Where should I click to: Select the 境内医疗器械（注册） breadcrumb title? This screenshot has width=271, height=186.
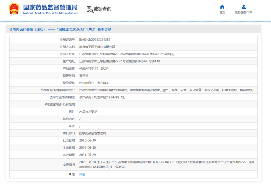pos(29,29)
